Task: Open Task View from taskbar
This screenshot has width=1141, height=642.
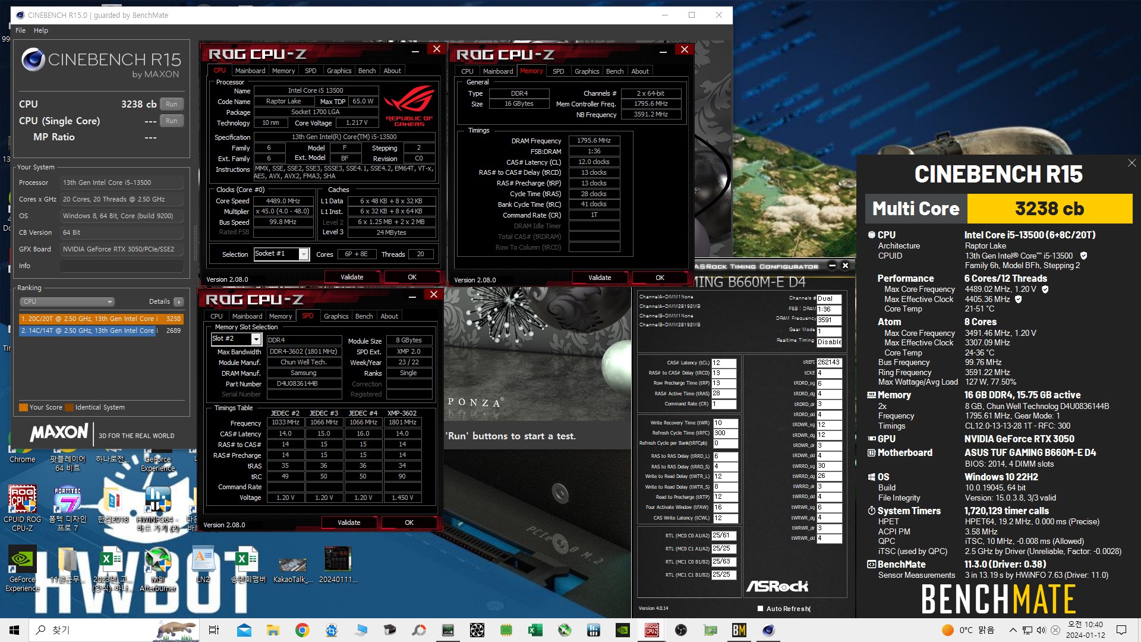Action: 214,630
